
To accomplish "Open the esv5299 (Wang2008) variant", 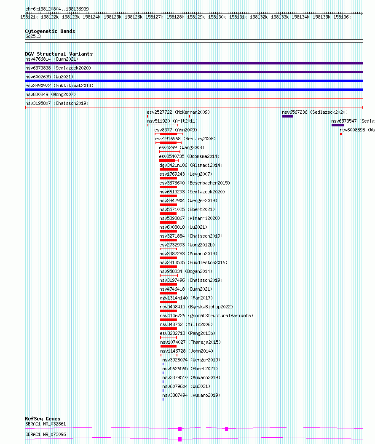I will pyautogui.click(x=182, y=147).
